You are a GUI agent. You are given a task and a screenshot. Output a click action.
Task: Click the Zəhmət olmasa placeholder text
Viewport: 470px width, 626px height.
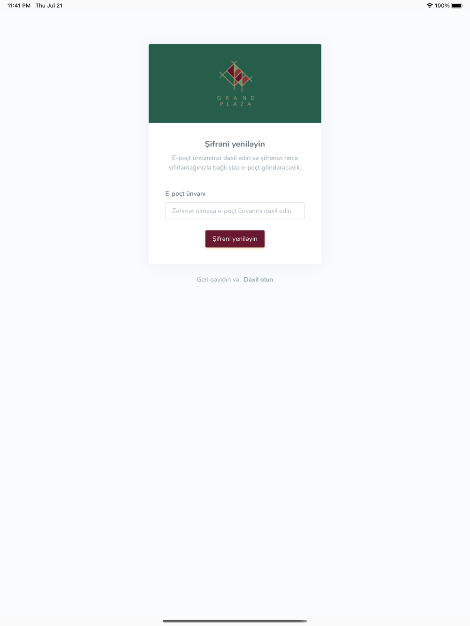[x=232, y=211]
